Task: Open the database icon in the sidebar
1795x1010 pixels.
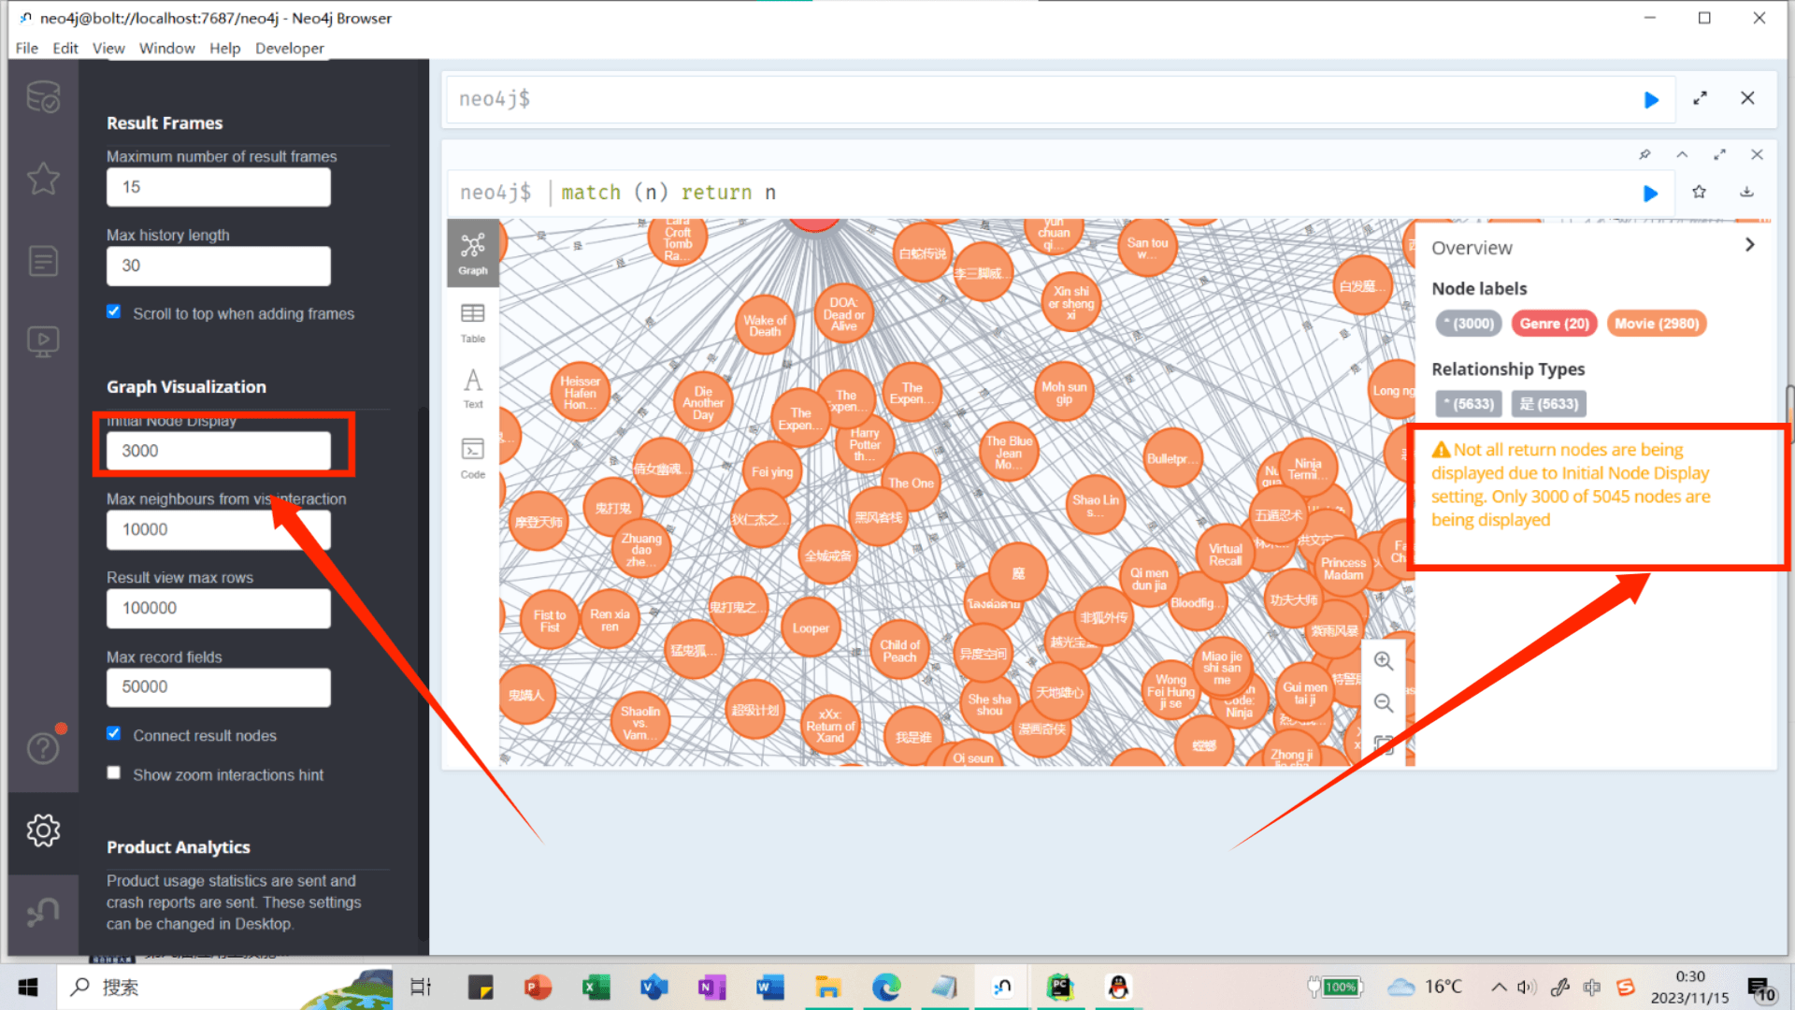Action: point(43,97)
